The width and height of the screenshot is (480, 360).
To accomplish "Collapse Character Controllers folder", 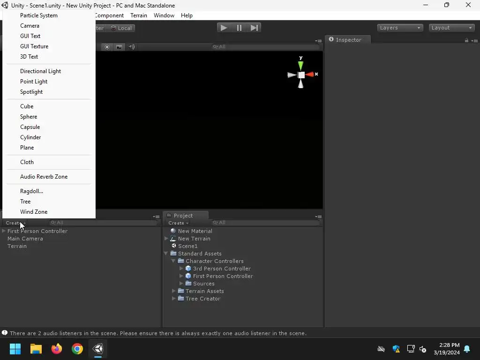I will pyautogui.click(x=173, y=261).
